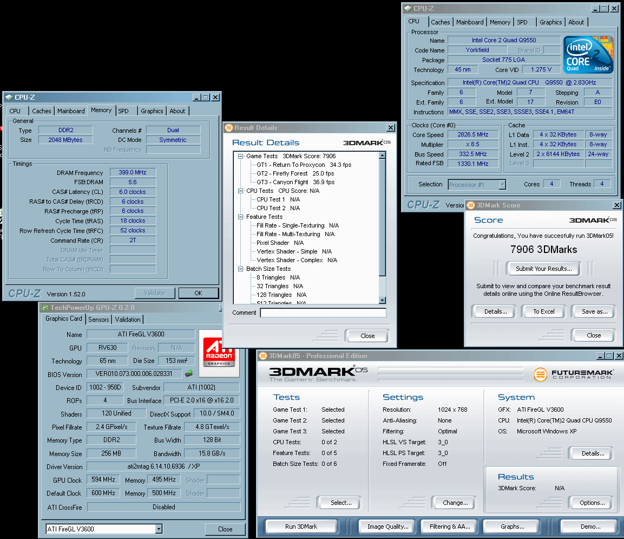Close the Result Details window with X
The height and width of the screenshot is (539, 624).
391,128
